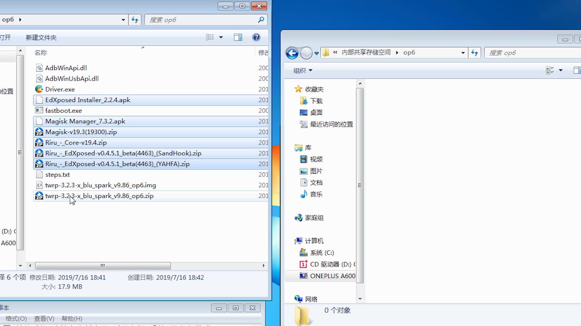Click scroll down arrow in right navigation pane
Viewport: 581px width, 326px height.
(360, 299)
